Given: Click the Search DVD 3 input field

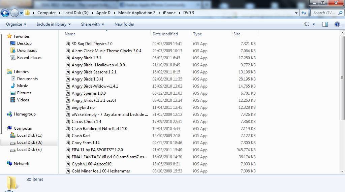Looking at the screenshot, I should tap(324, 13).
